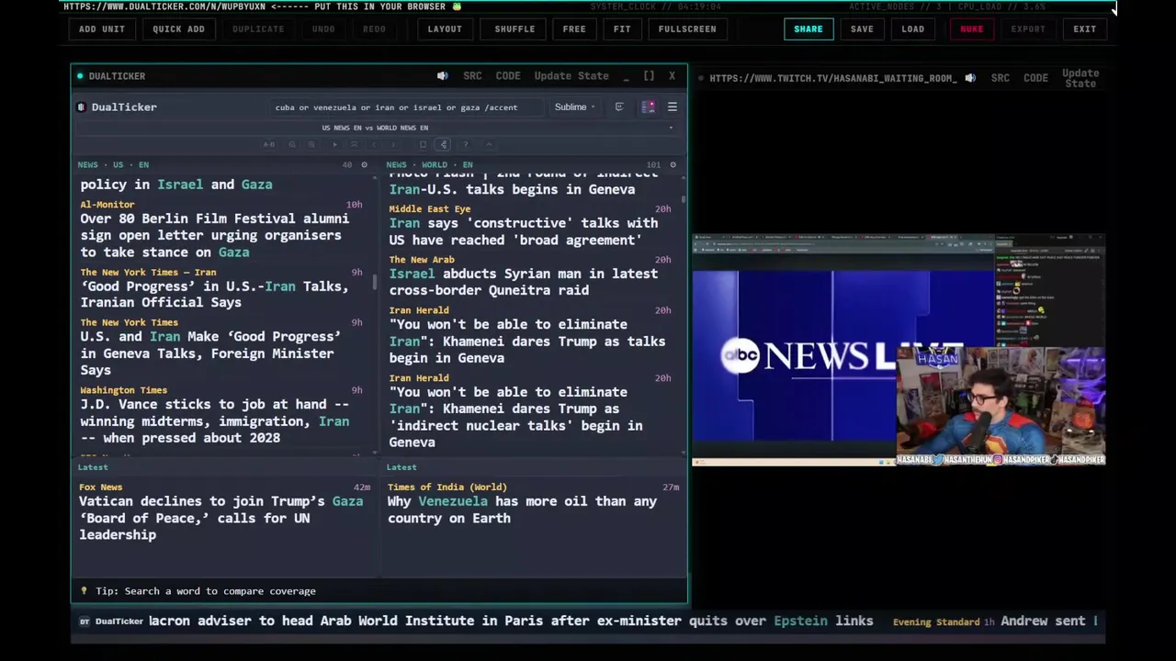Open settings gear for NEWS WORLD EN column
This screenshot has width=1176, height=661.
[x=673, y=165]
